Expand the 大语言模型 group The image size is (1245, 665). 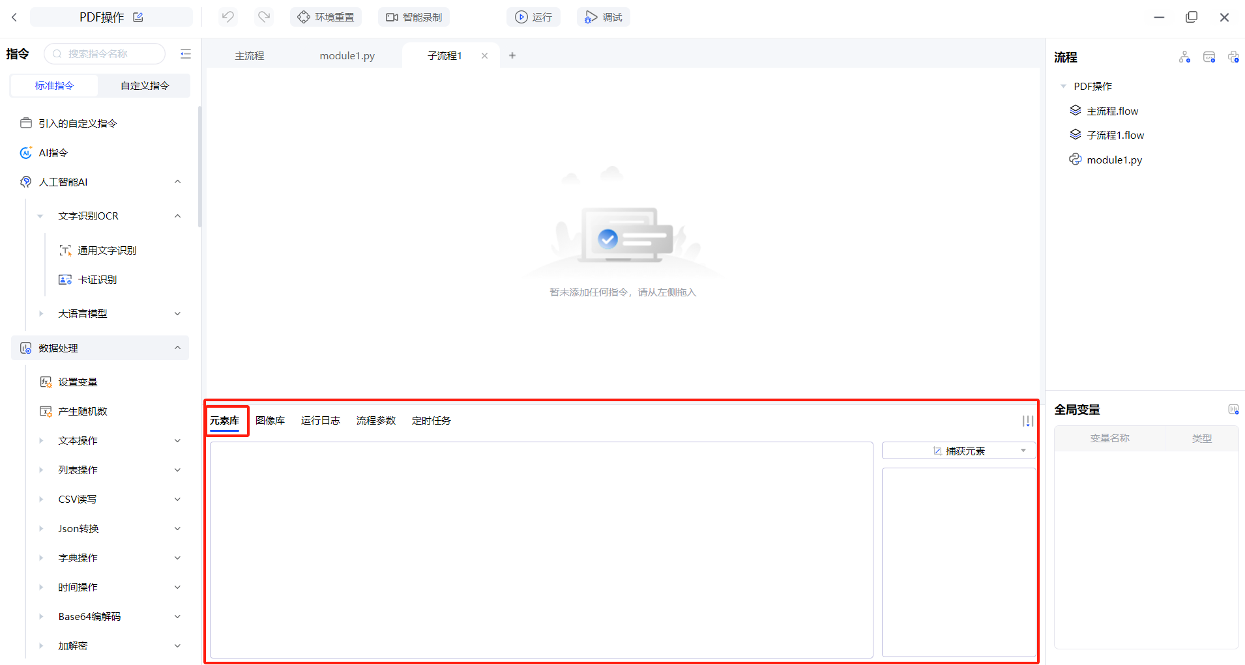coord(177,314)
